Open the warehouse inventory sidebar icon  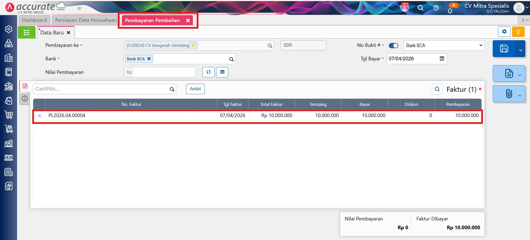(x=9, y=143)
